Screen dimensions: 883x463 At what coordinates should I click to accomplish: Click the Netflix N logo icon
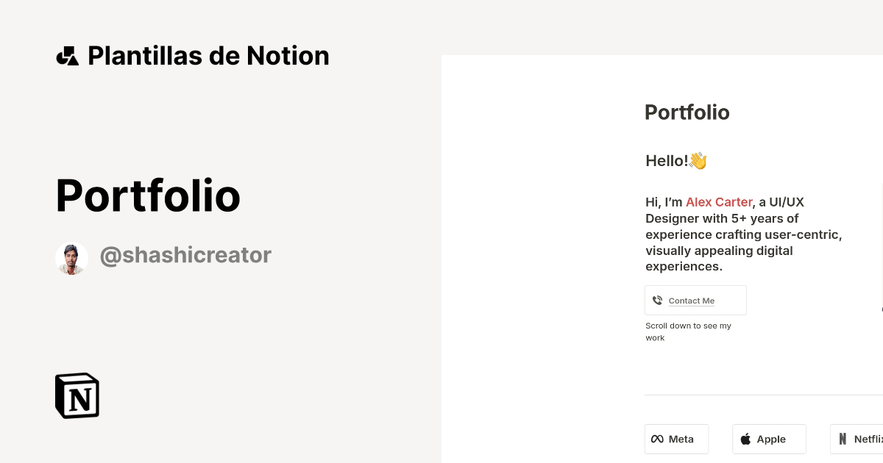(843, 439)
